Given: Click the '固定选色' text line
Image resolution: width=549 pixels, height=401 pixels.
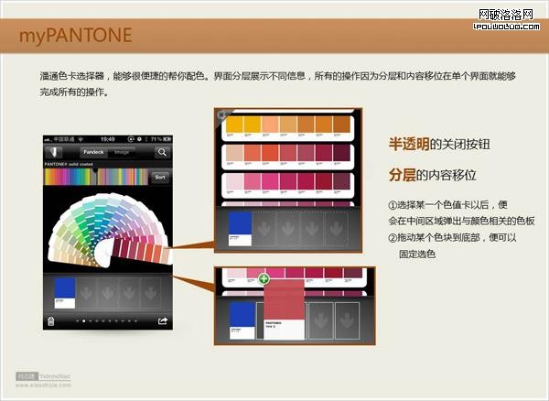Looking at the screenshot, I should tap(417, 254).
